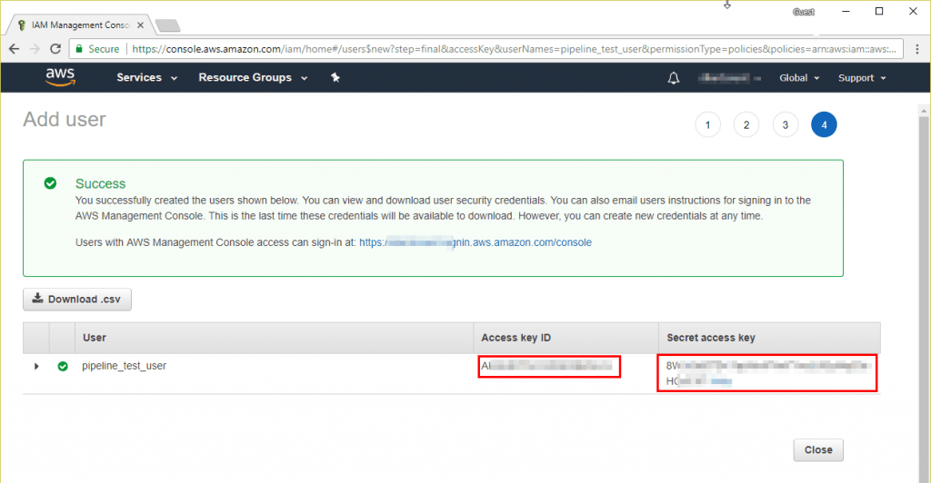Click the Close button
This screenshot has width=931, height=483.
(x=818, y=449)
